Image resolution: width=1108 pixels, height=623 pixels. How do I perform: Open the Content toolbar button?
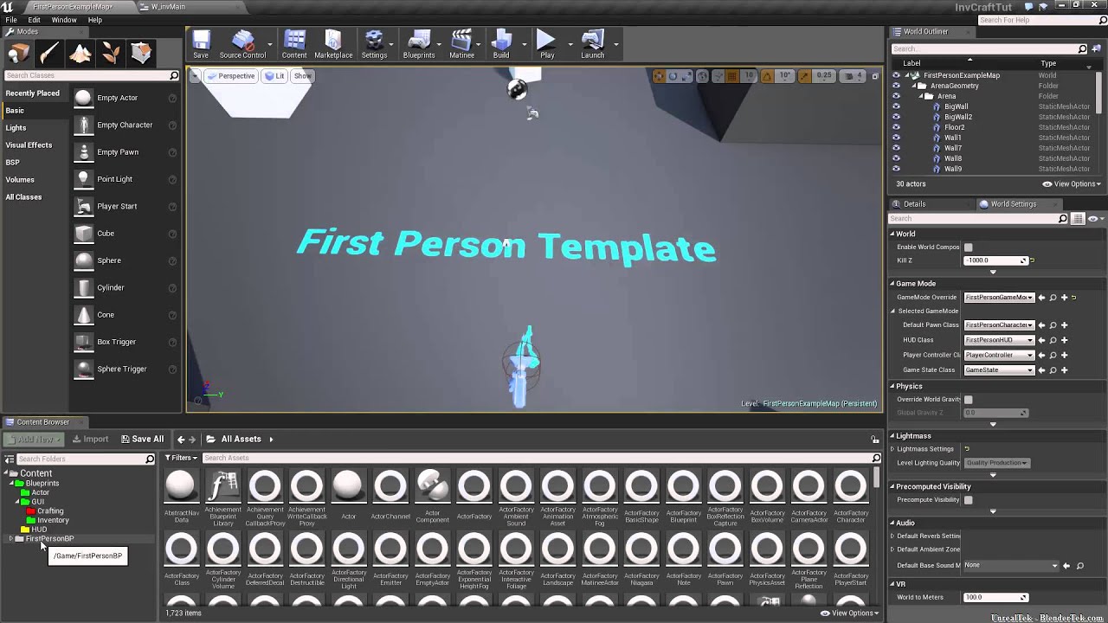294,44
